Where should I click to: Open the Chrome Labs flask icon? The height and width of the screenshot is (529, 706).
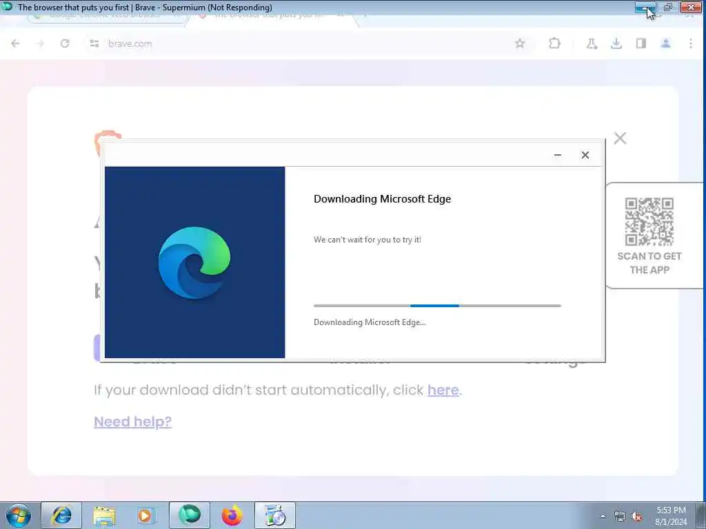pos(592,43)
